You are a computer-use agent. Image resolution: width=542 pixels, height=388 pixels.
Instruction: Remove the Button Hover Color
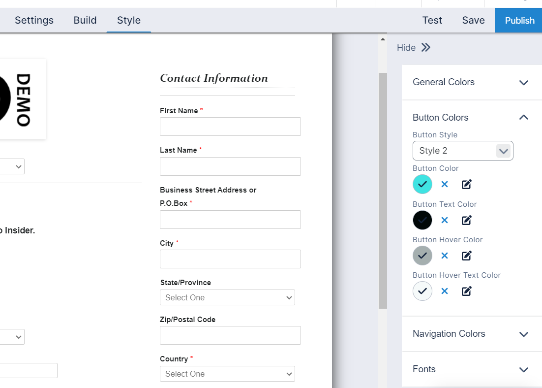click(445, 256)
